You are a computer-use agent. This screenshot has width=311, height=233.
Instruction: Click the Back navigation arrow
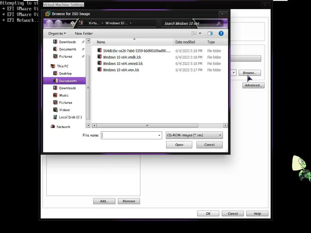(50, 24)
